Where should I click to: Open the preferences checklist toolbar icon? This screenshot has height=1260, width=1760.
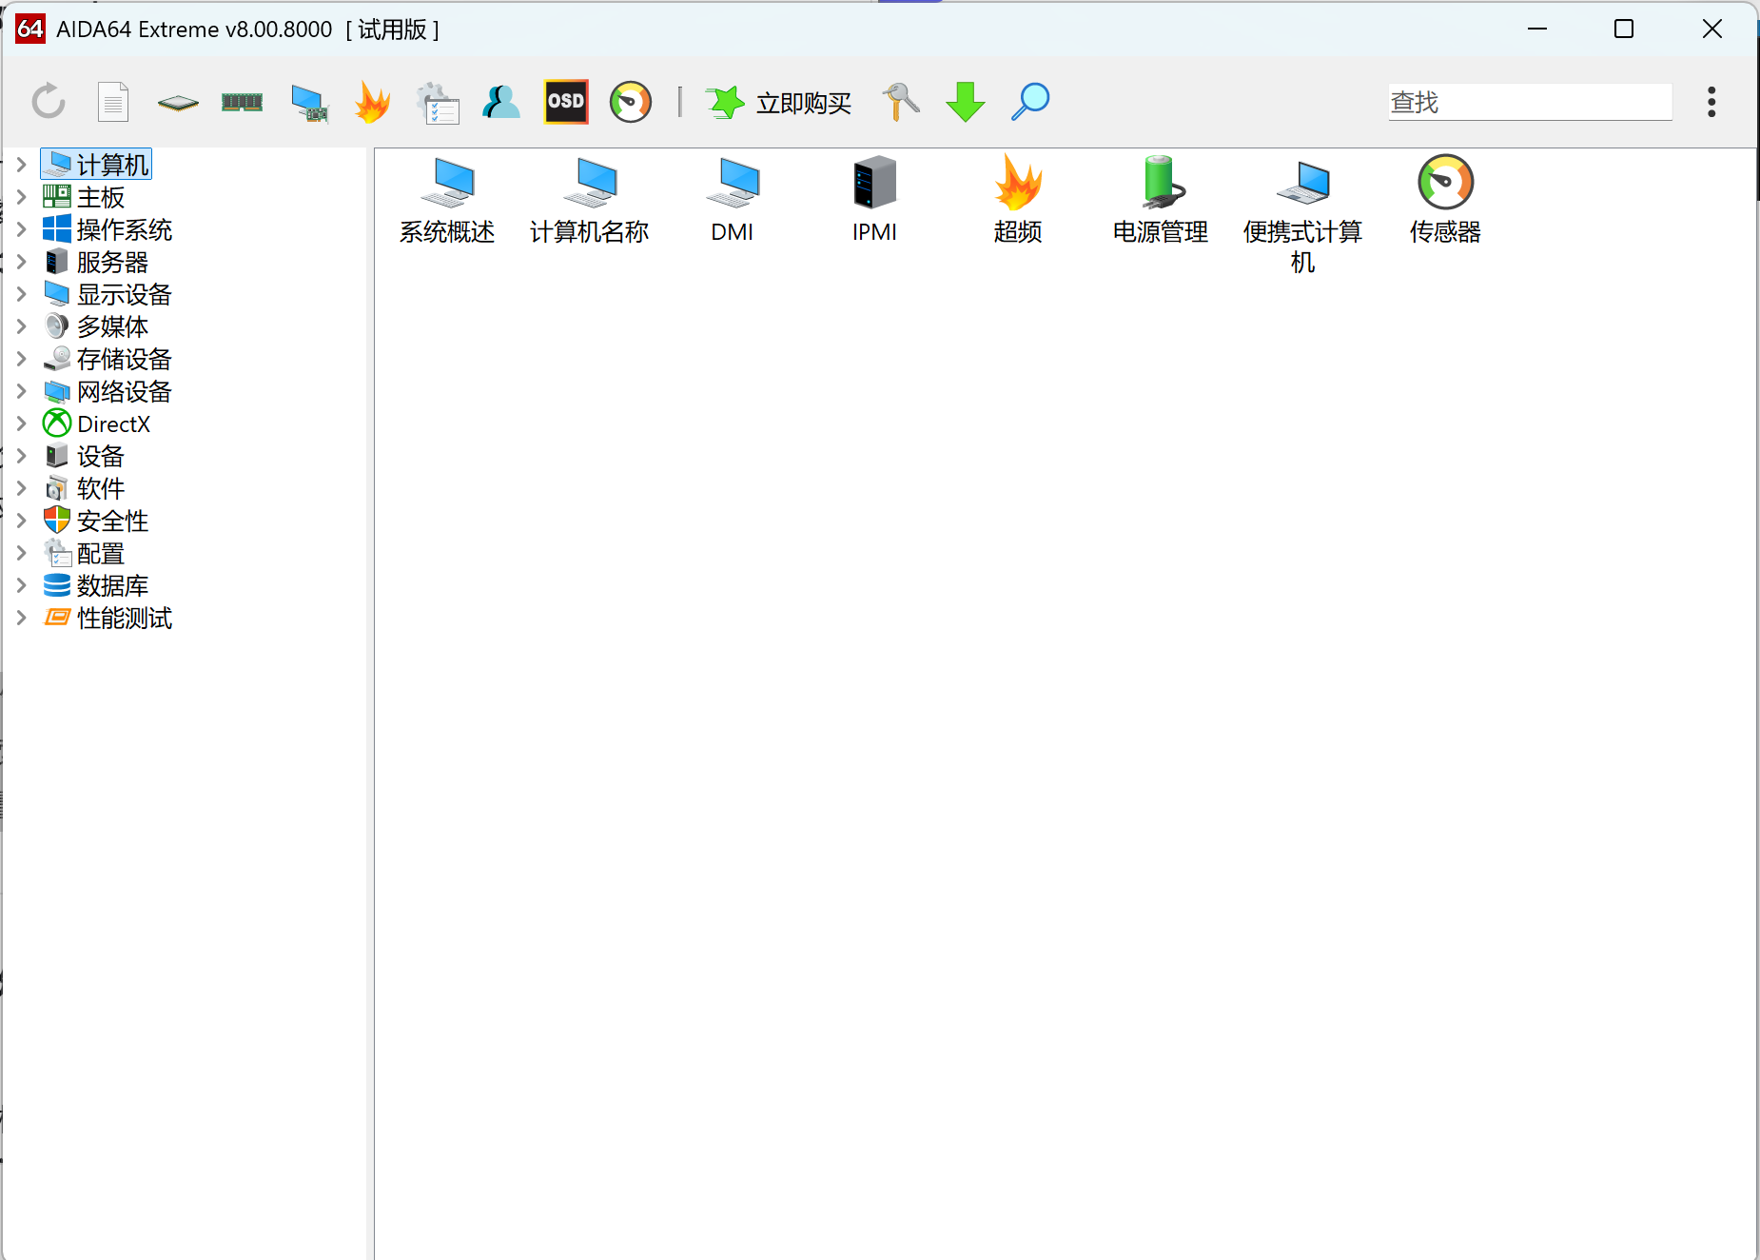[438, 103]
